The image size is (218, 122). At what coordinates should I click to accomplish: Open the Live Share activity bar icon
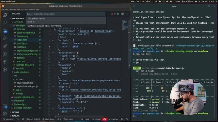5,62
